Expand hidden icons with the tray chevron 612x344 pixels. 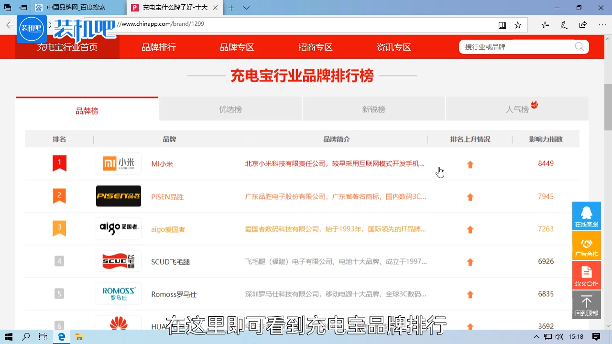(x=536, y=337)
